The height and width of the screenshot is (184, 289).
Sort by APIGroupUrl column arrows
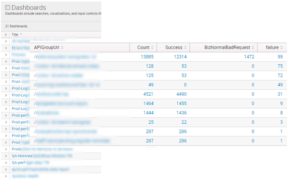click(62, 47)
